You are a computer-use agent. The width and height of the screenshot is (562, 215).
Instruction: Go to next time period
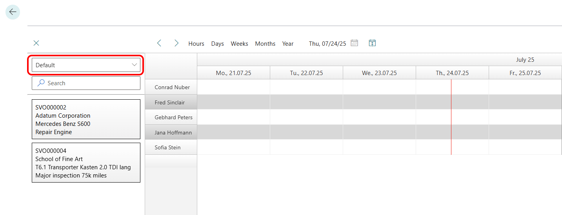(x=176, y=43)
